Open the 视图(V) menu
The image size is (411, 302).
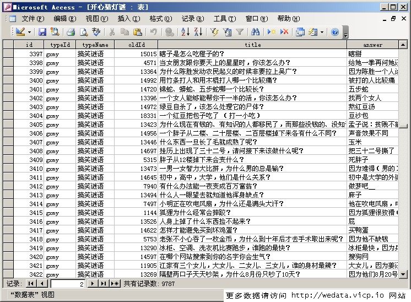(97, 19)
